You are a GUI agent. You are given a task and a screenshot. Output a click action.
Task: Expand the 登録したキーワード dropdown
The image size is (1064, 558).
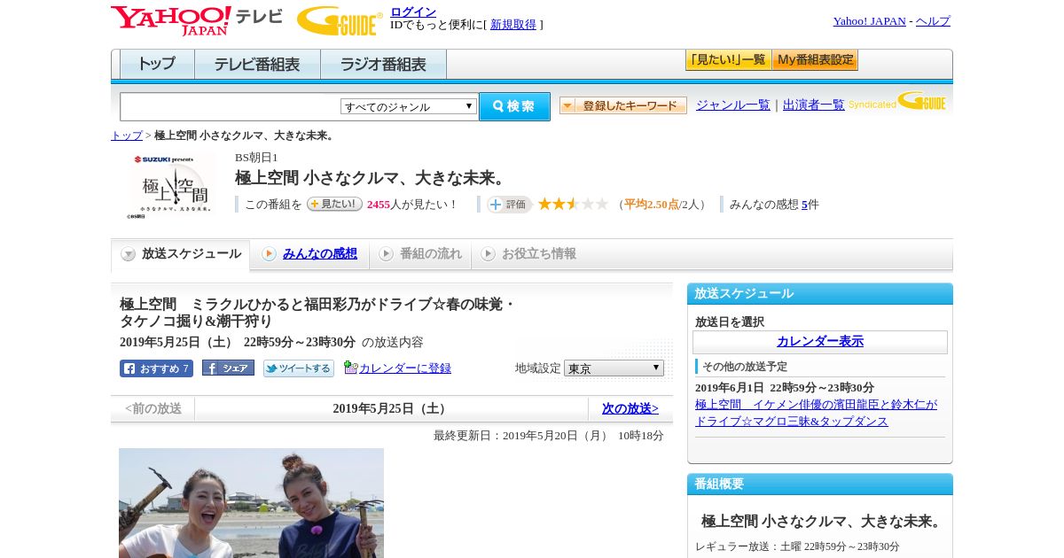[x=623, y=105]
